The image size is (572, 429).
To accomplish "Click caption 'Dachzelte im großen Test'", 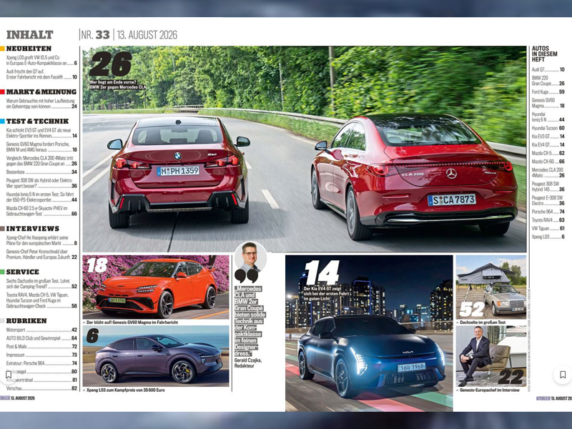I will tap(483, 322).
